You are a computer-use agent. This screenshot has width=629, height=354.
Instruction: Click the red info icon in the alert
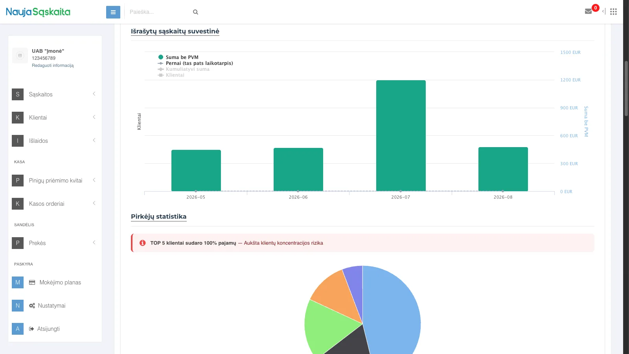point(142,243)
